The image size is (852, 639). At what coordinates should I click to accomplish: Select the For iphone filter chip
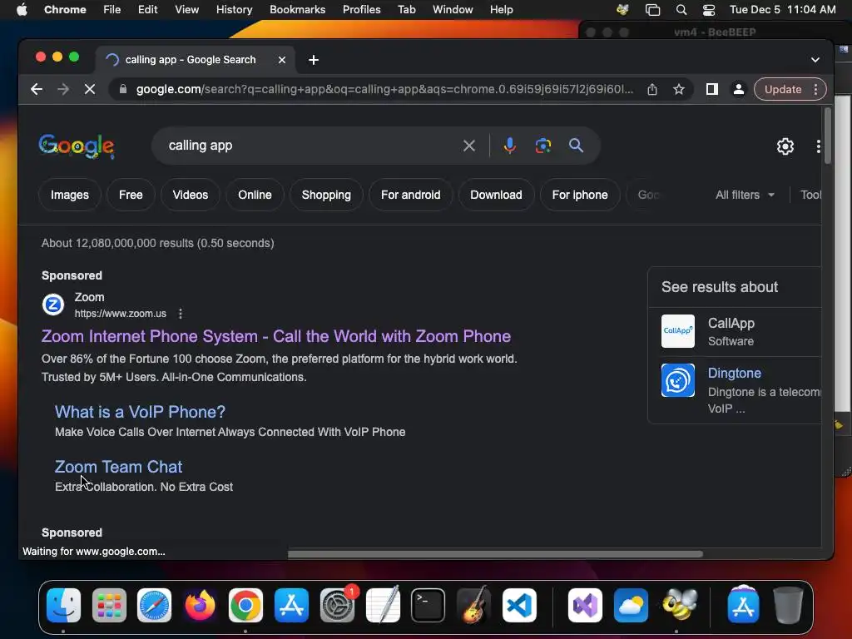point(580,195)
